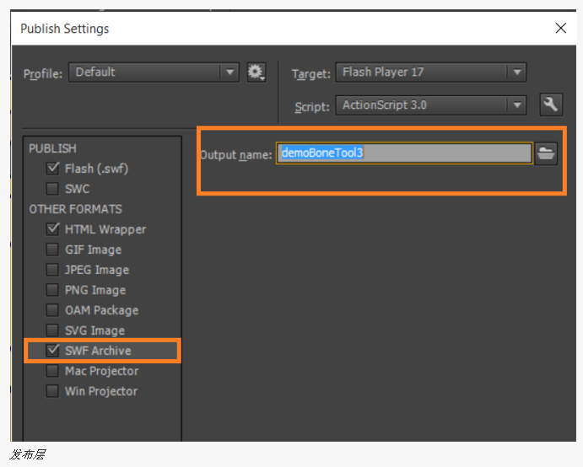Click the Output name text field

pos(404,153)
